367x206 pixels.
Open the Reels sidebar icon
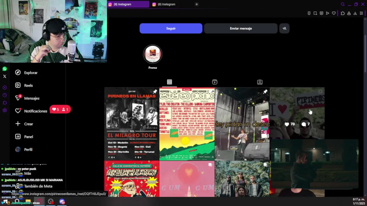pos(18,85)
